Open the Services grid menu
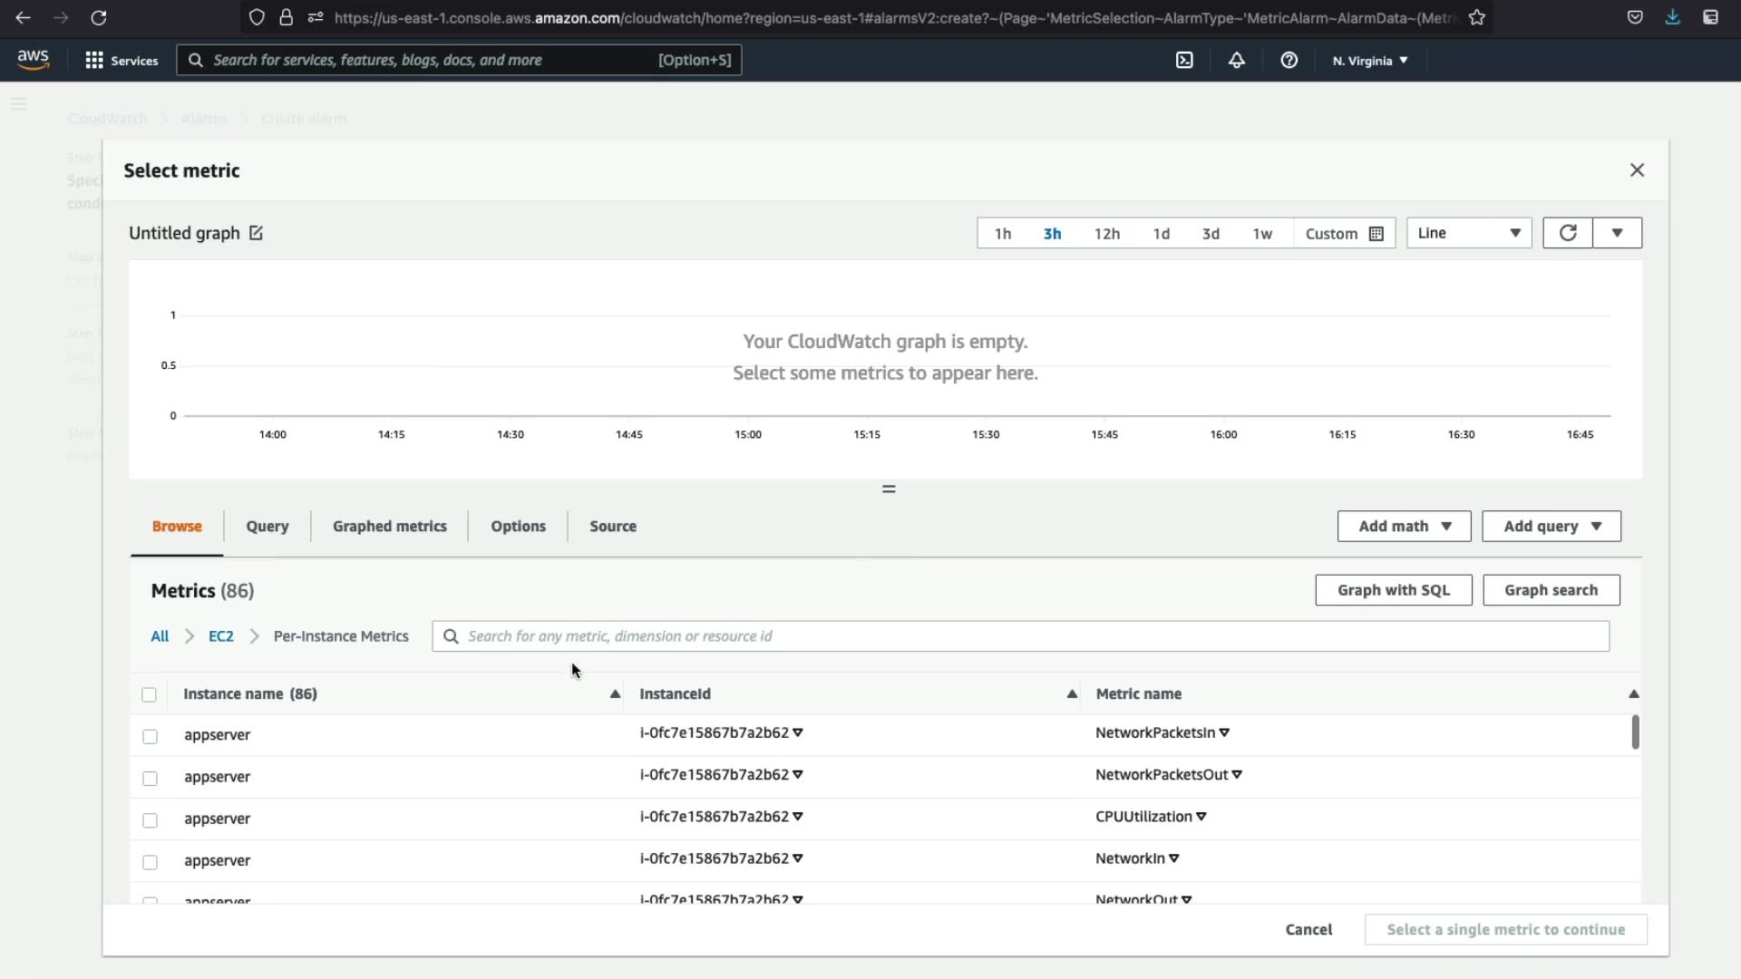The image size is (1741, 979). point(122,61)
